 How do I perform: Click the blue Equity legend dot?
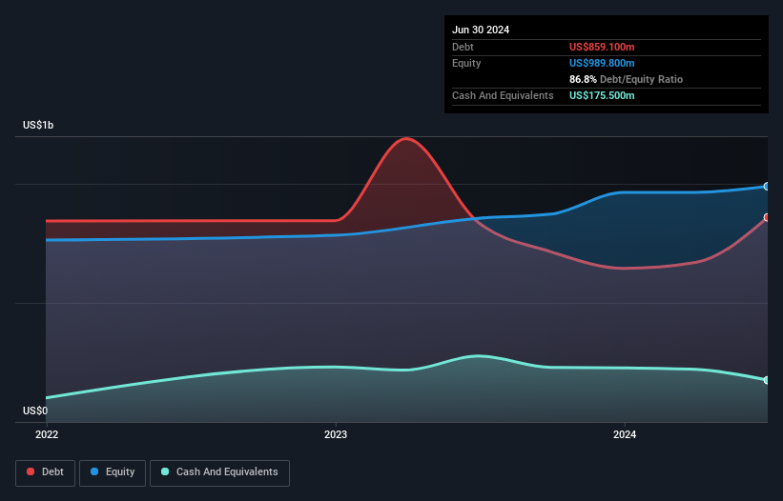(x=94, y=471)
